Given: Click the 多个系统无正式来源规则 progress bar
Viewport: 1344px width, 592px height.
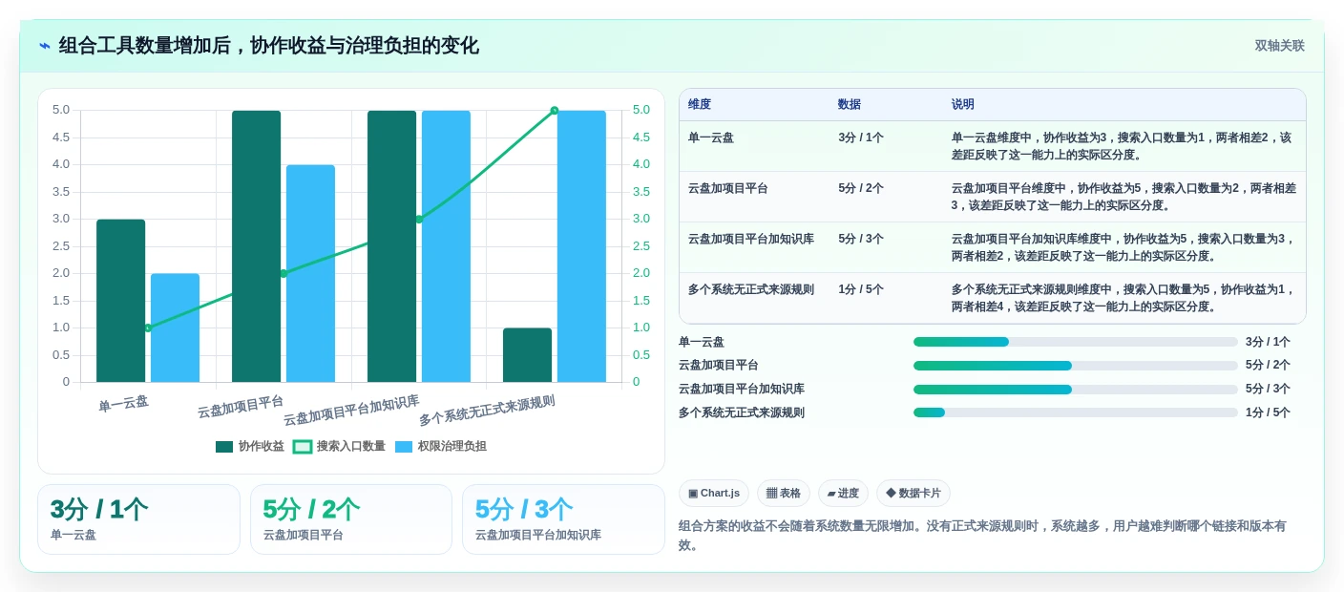Looking at the screenshot, I should 1076,412.
